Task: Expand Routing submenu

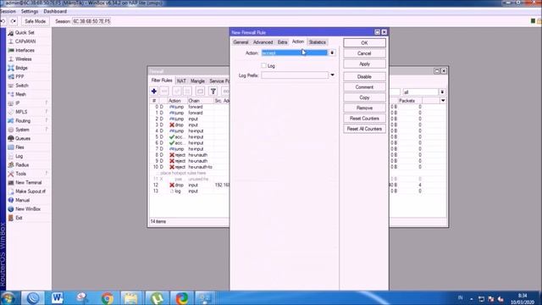Action: pyautogui.click(x=23, y=120)
